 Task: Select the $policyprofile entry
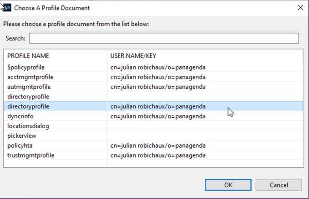(153, 67)
